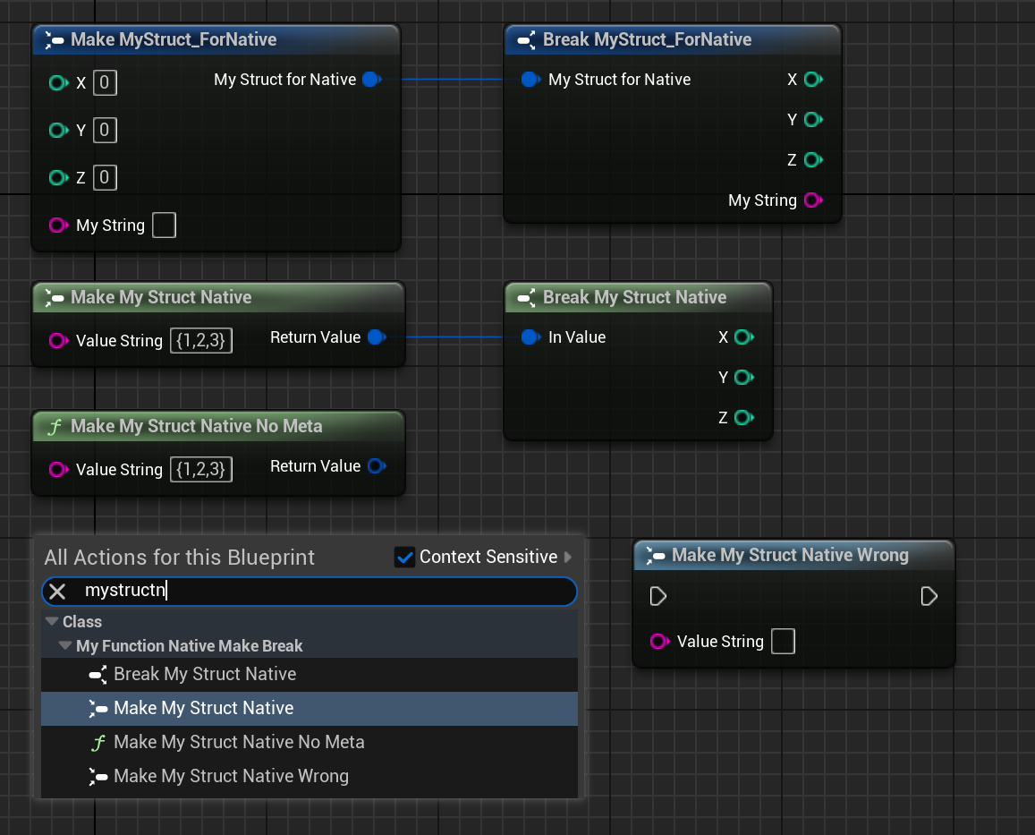Select Make My Struct Native No Meta action
Screen dimensions: 1035x835
(x=239, y=742)
